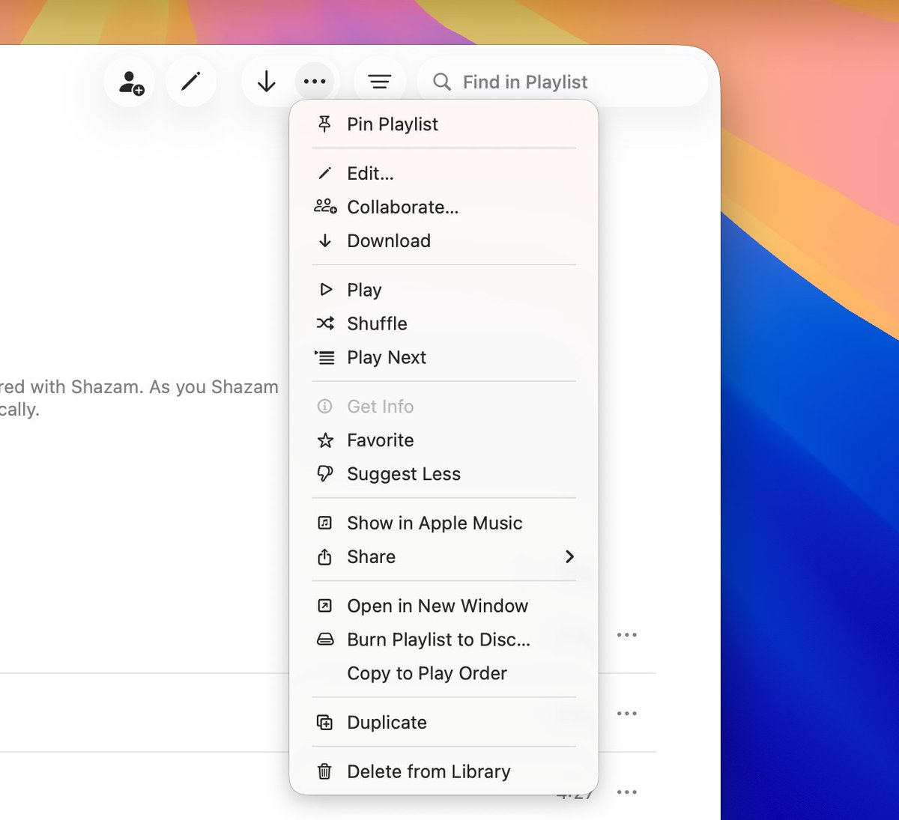Toggle the three-dot More button in toolbar
Screen dimensions: 899x820
tap(315, 82)
